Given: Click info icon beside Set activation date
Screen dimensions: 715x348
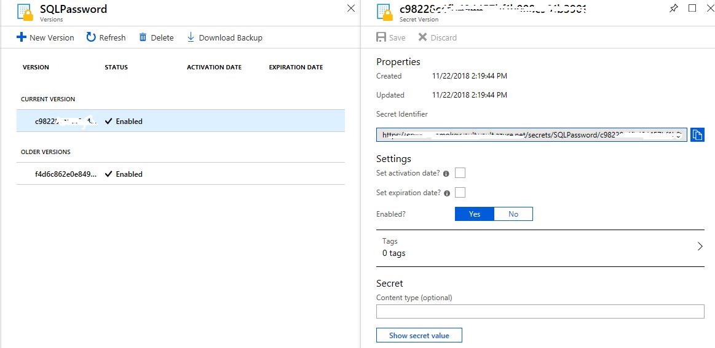Looking at the screenshot, I should click(446, 174).
